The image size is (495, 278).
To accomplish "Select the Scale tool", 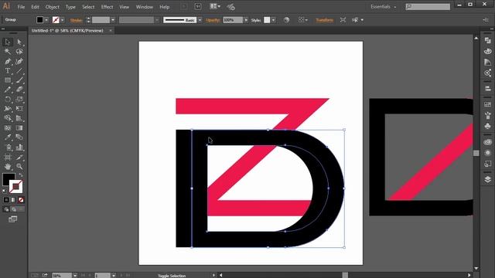I will (x=19, y=100).
